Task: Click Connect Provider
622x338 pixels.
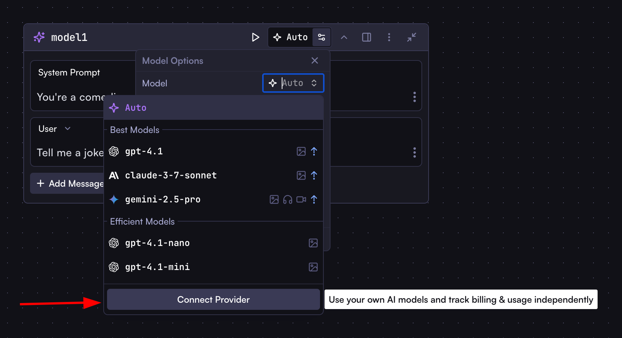Action: 213,299
